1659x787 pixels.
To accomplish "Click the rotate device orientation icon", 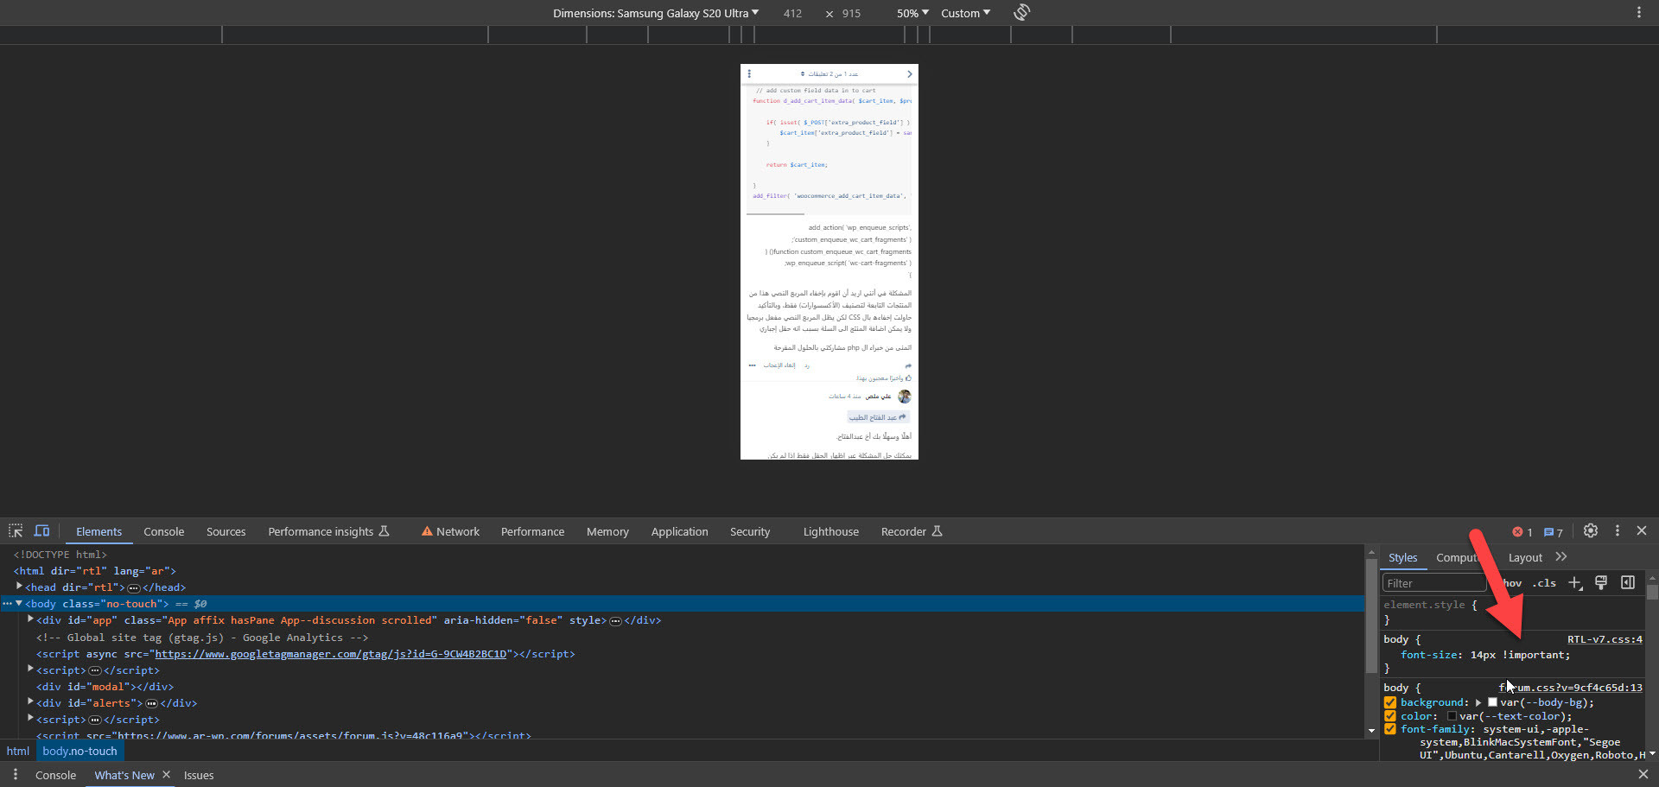I will click(x=1021, y=12).
